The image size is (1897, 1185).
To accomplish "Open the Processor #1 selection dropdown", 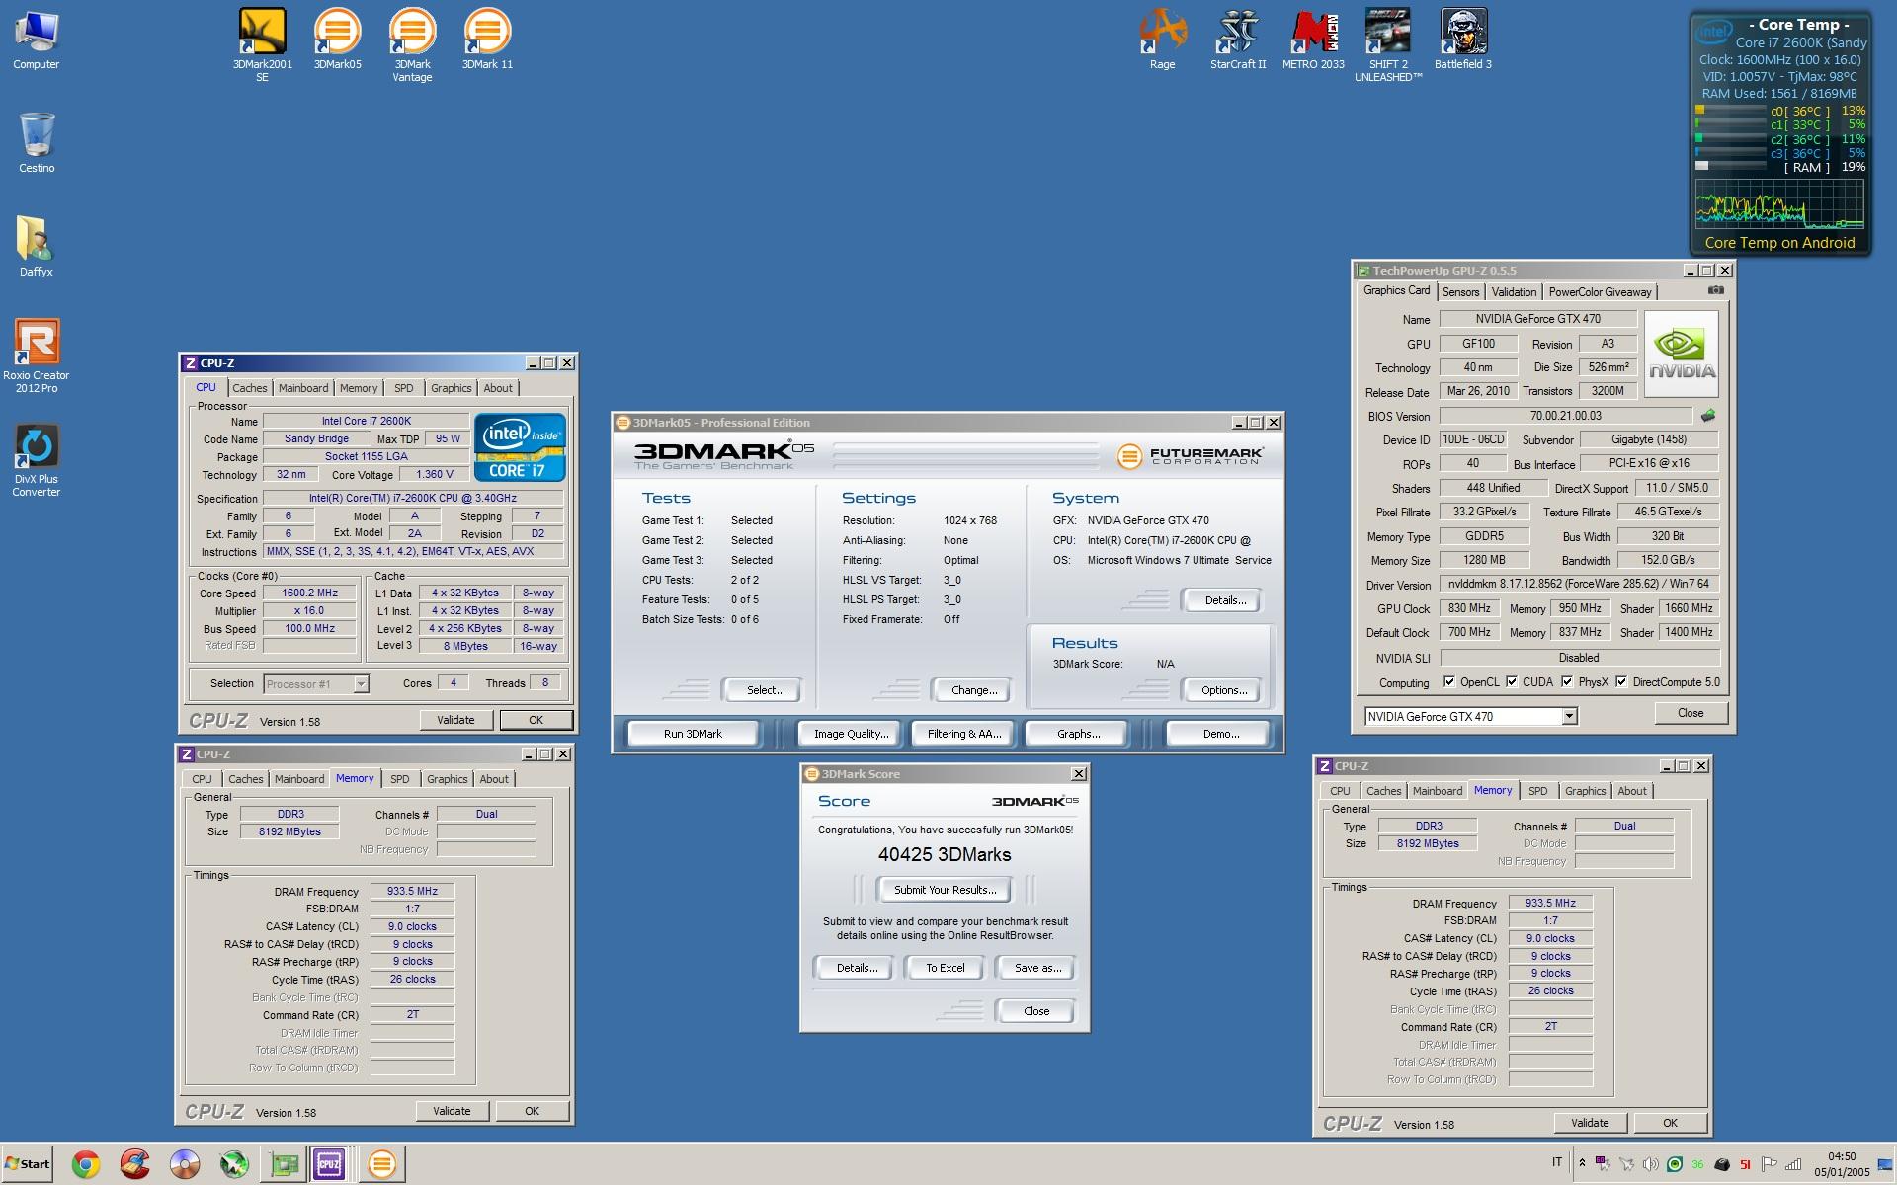I will [361, 683].
